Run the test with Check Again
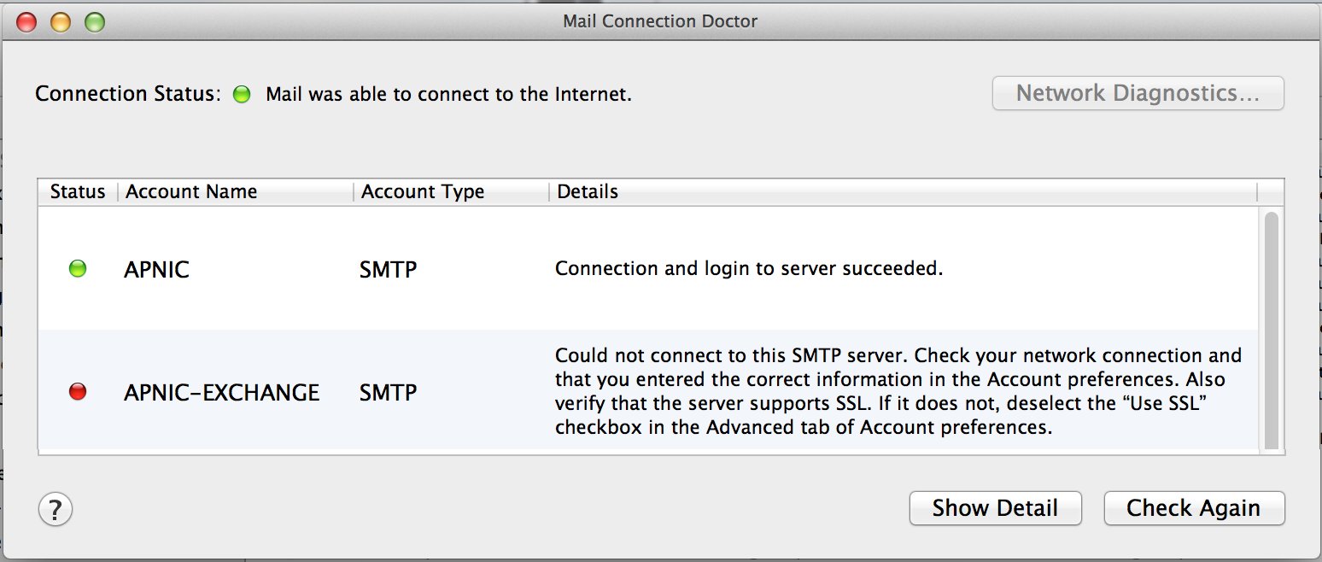This screenshot has width=1322, height=562. click(x=1193, y=508)
